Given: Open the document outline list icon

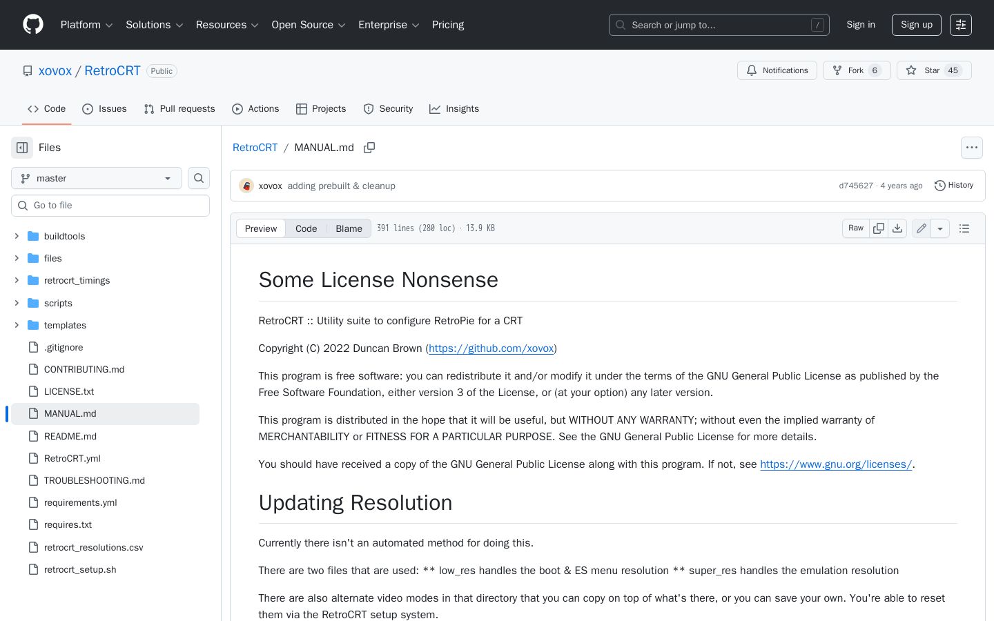Looking at the screenshot, I should coord(964,228).
